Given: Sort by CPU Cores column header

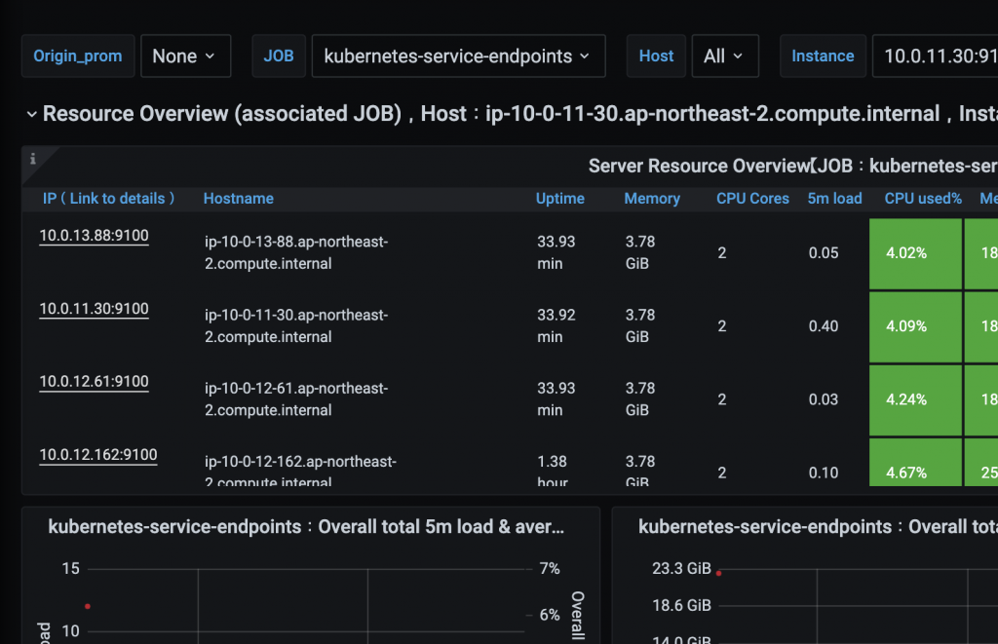Looking at the screenshot, I should [x=752, y=199].
